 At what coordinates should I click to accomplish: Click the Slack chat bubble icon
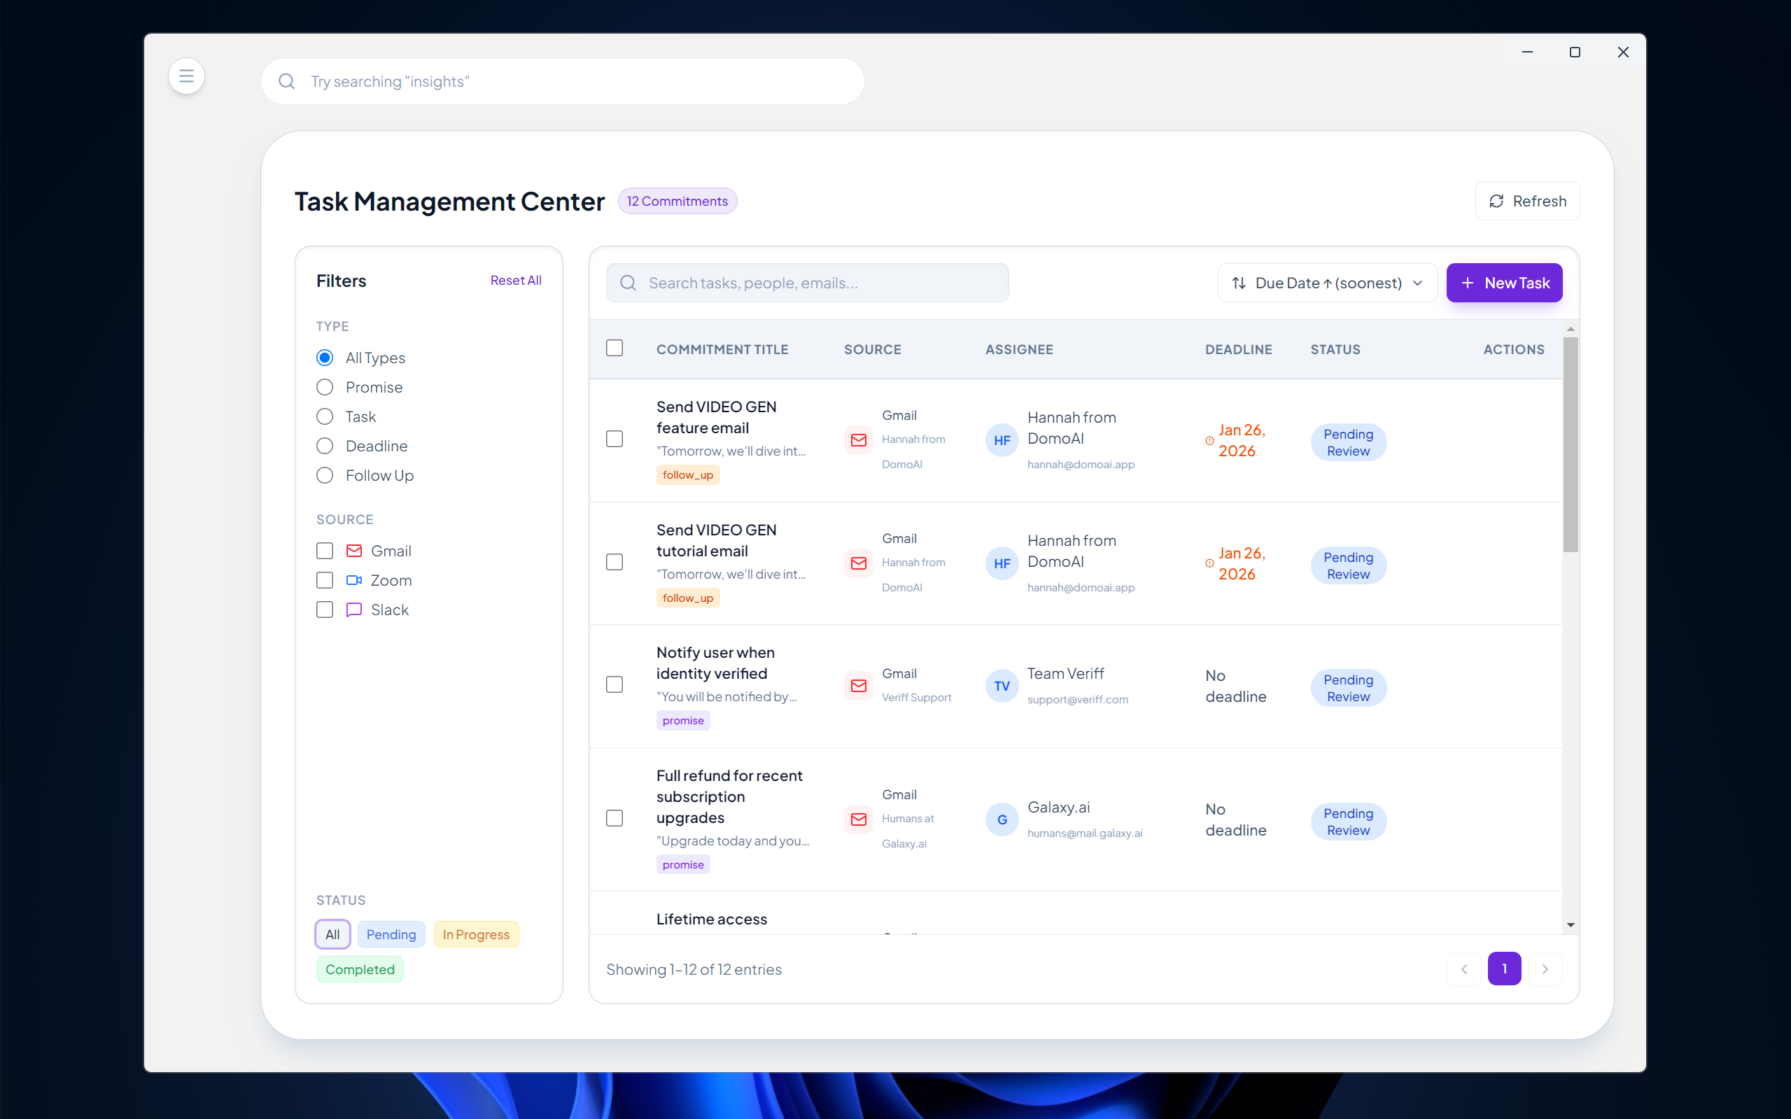353,610
